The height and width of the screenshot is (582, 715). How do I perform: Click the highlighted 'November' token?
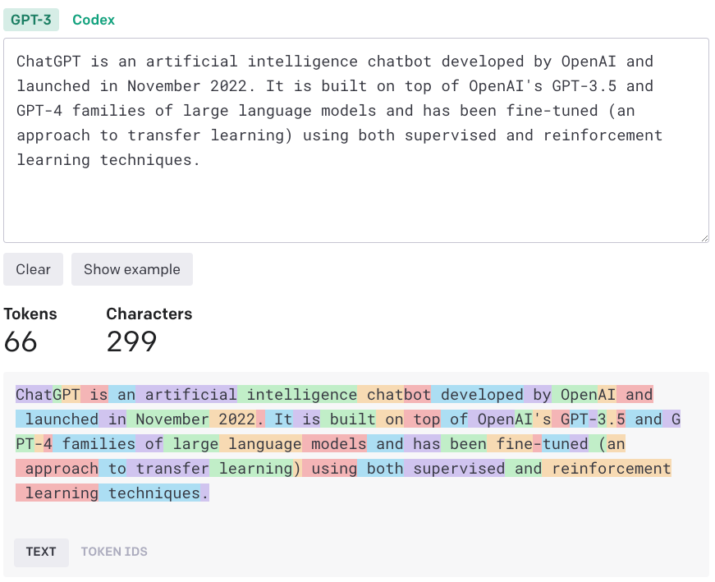pos(168,419)
